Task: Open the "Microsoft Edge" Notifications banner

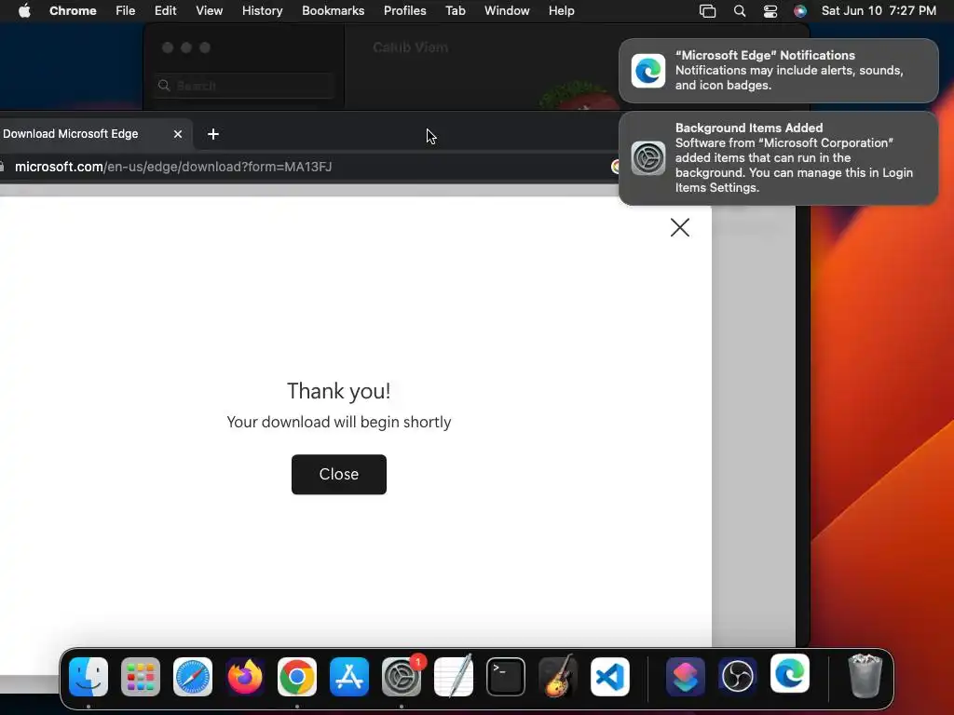Action: (x=779, y=71)
